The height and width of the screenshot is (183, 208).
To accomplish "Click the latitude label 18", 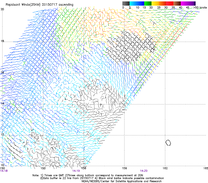I will 2,41.
